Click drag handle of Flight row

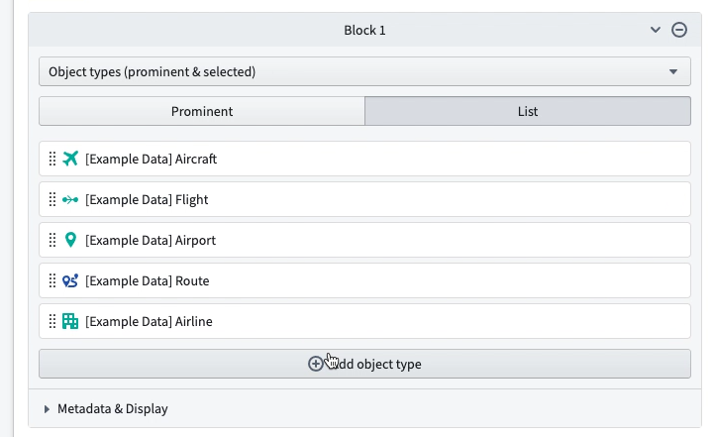point(52,199)
